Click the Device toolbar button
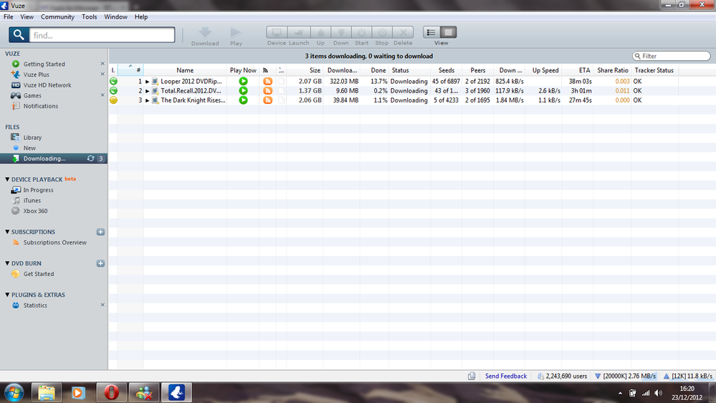The image size is (716, 403). point(277,32)
